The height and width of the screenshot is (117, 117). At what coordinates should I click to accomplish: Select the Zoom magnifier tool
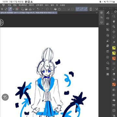(x=114, y=16)
